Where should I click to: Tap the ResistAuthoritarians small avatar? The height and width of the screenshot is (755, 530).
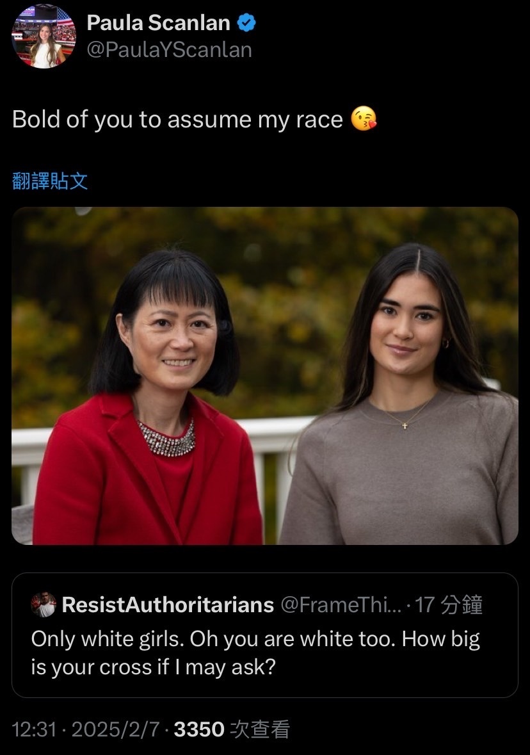pos(44,605)
